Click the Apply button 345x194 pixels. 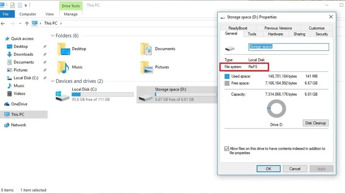(321, 169)
